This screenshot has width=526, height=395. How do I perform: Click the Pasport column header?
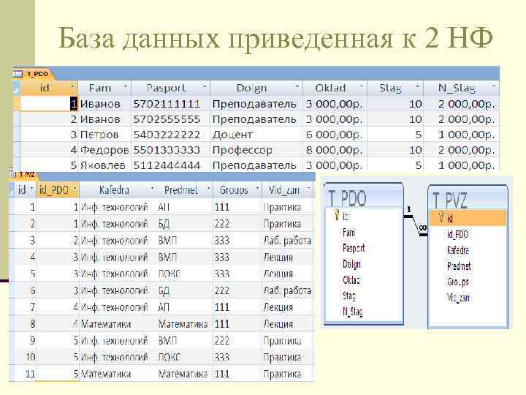pos(170,88)
